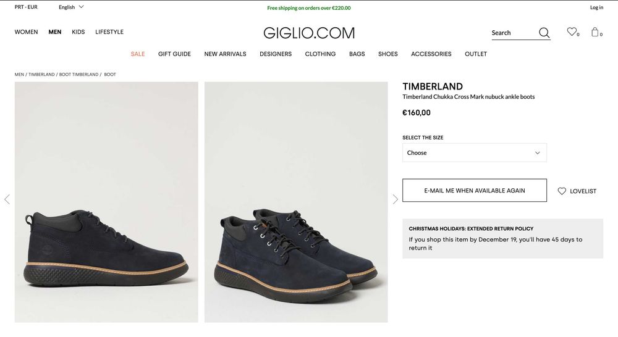This screenshot has height=337, width=618.
Task: Open the side-view boot image
Action: tap(106, 202)
